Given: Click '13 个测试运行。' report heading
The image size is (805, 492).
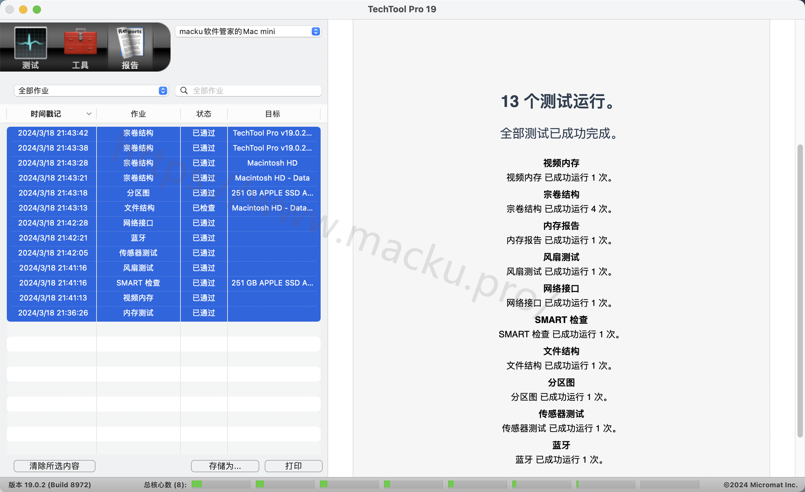Looking at the screenshot, I should 559,102.
